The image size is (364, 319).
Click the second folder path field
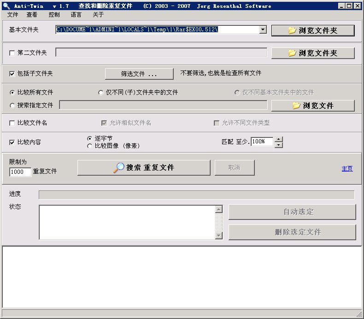161,53
